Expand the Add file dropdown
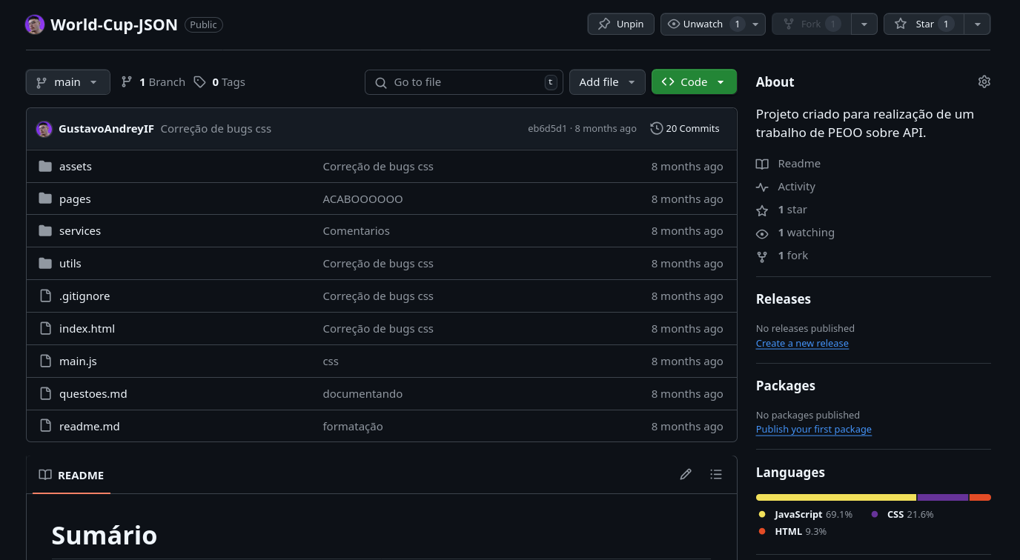Screen dimensions: 1020x560 click(606, 82)
